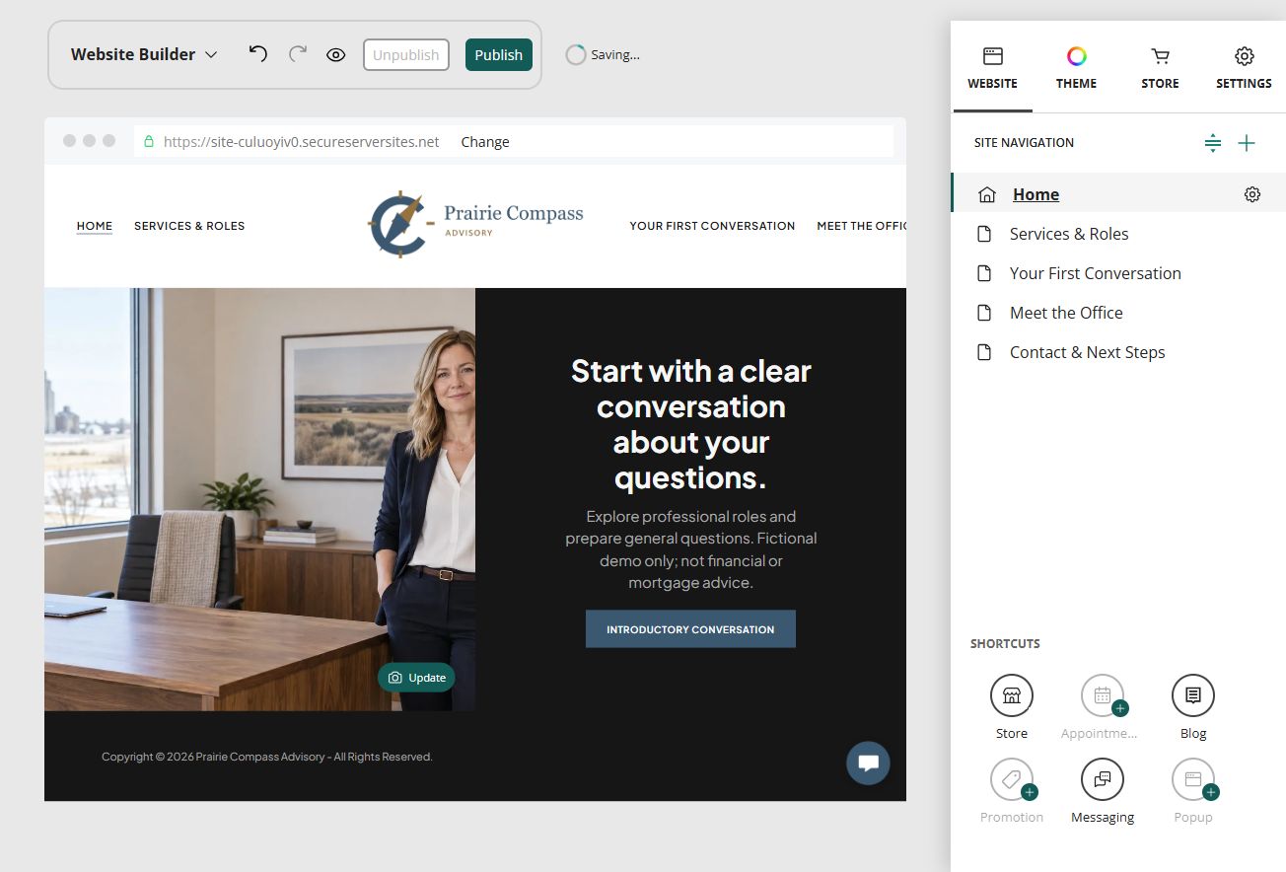
Task: Click the Update photo button
Action: tap(416, 678)
